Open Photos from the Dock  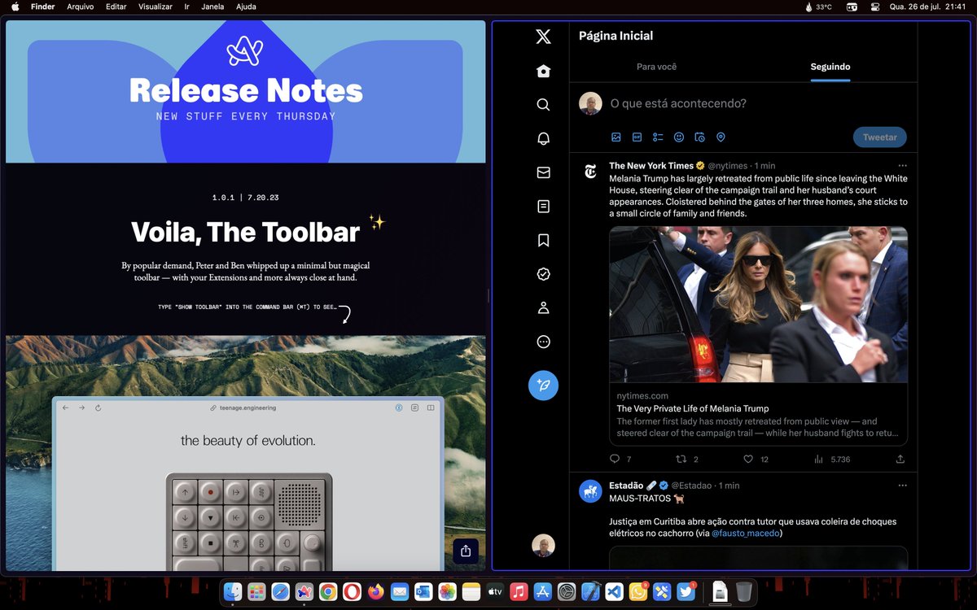(447, 592)
